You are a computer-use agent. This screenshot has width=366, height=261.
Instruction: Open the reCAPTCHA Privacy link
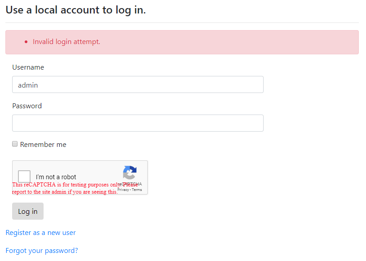pyautogui.click(x=123, y=190)
